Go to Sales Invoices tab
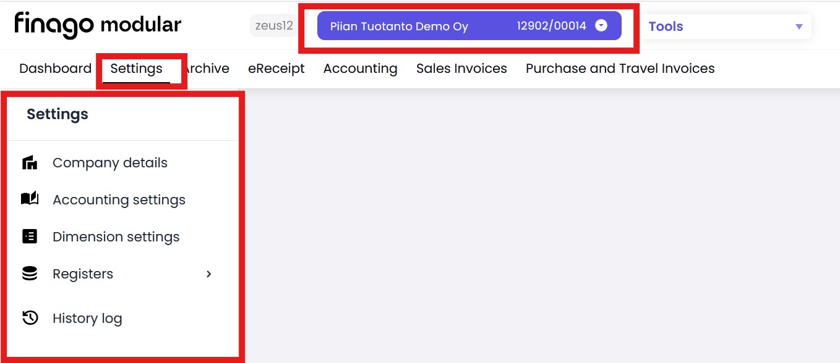The image size is (840, 363). 461,69
